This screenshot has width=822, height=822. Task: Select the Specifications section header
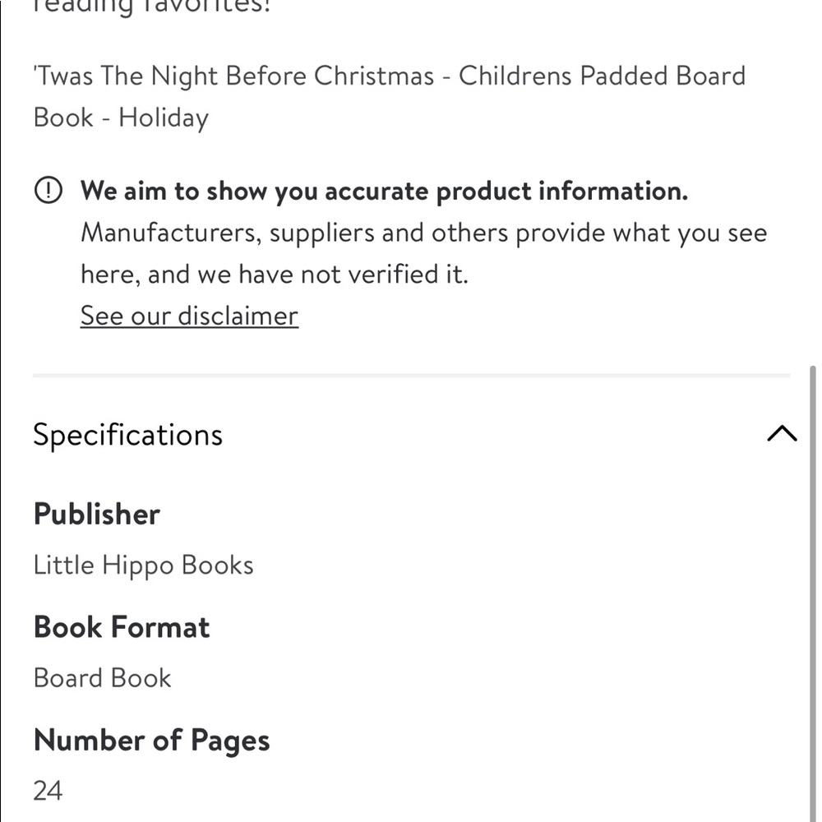coord(127,434)
